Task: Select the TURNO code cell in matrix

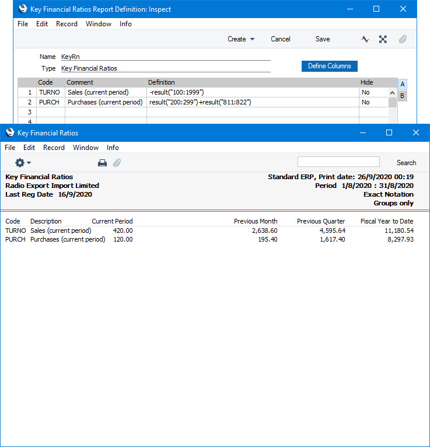Action: pos(51,92)
